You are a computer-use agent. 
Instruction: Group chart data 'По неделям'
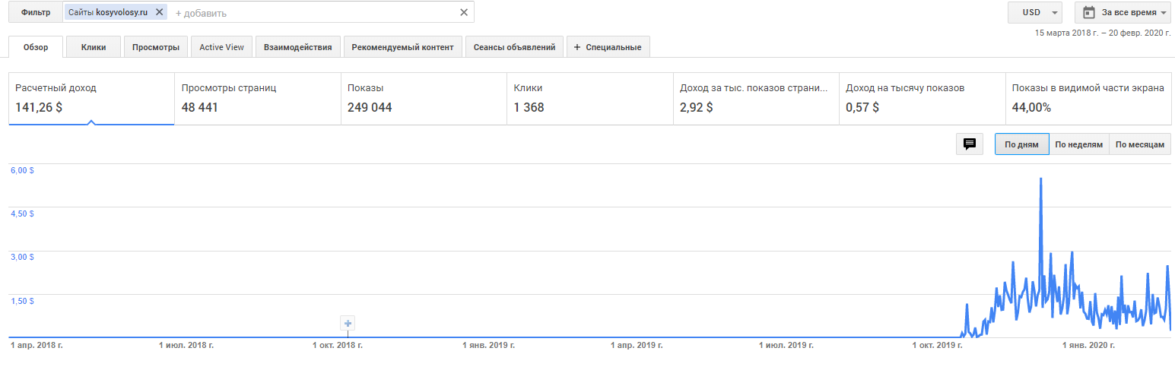coord(1078,144)
